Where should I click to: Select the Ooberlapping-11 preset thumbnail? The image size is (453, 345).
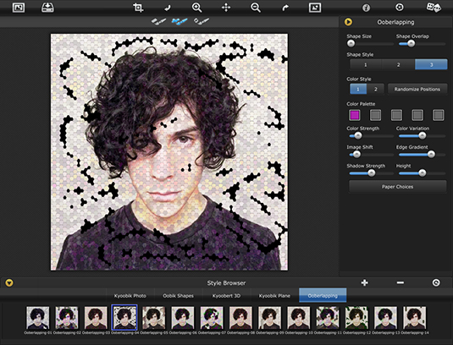click(328, 318)
